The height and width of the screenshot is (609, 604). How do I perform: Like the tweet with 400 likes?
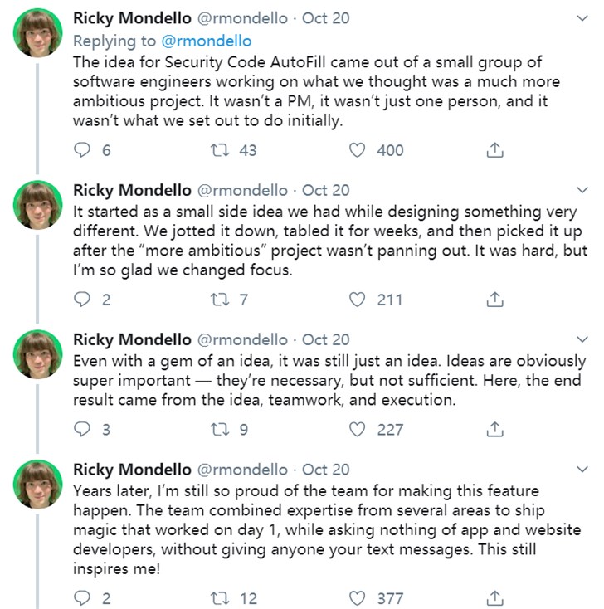click(x=358, y=150)
